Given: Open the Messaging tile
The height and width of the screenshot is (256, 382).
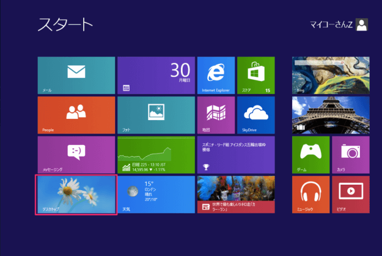Looking at the screenshot, I should [x=76, y=155].
